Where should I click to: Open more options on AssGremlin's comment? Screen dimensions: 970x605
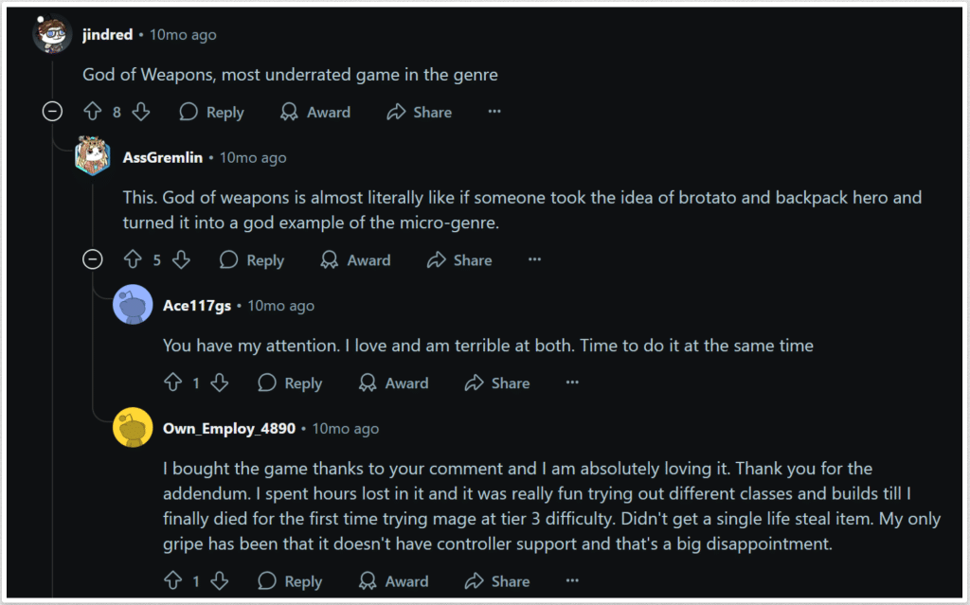[x=534, y=259]
